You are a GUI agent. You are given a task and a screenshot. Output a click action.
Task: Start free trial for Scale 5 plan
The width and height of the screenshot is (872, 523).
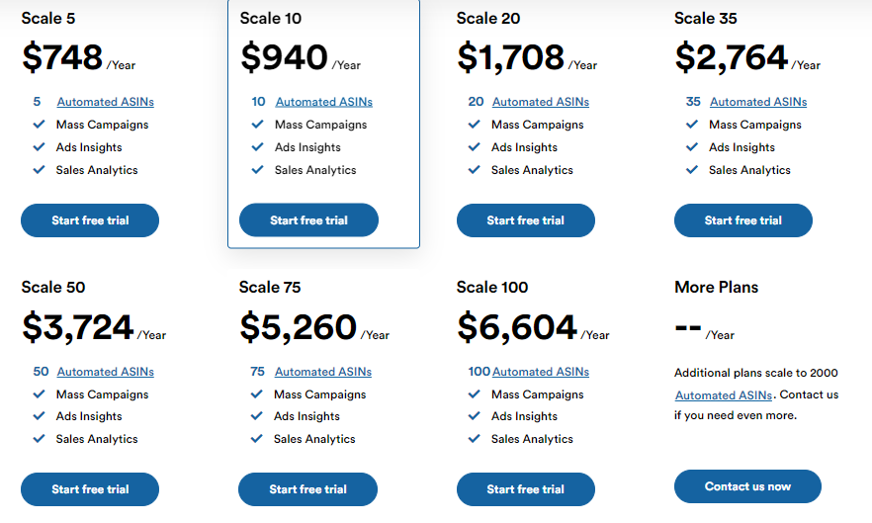[90, 220]
